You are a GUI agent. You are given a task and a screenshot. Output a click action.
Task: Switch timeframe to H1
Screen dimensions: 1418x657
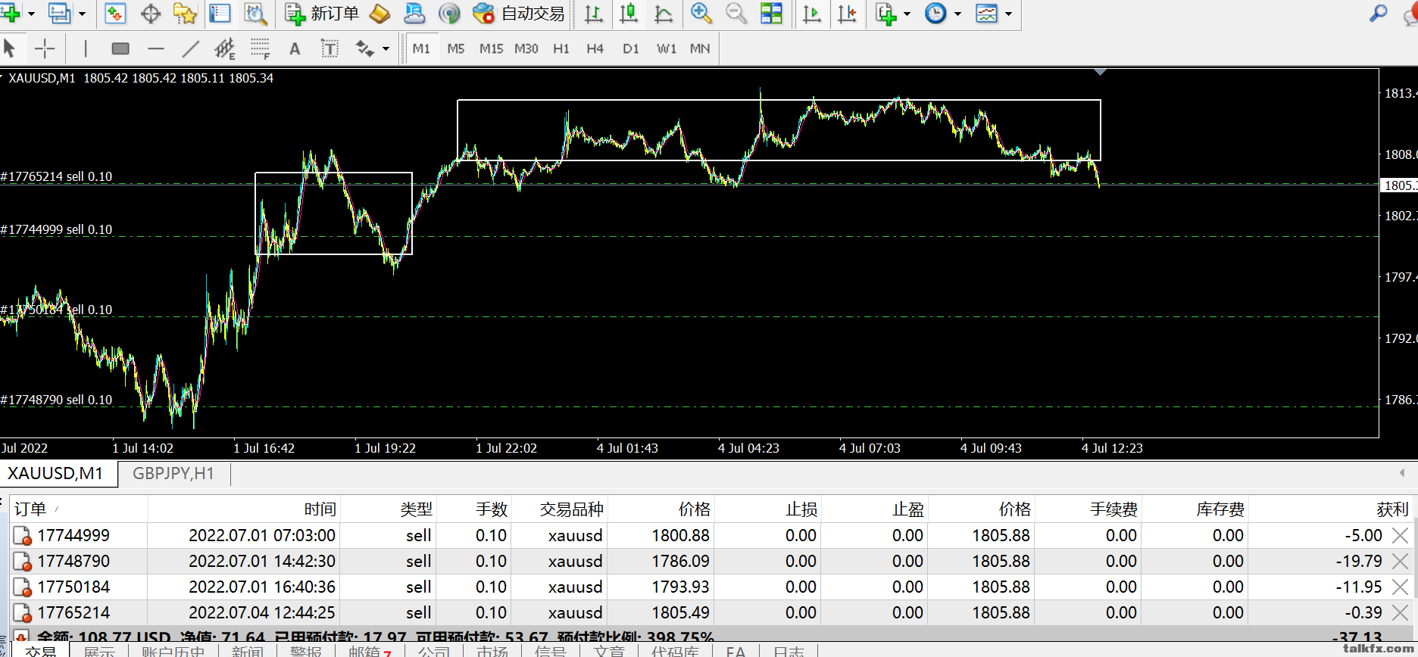[x=561, y=48]
